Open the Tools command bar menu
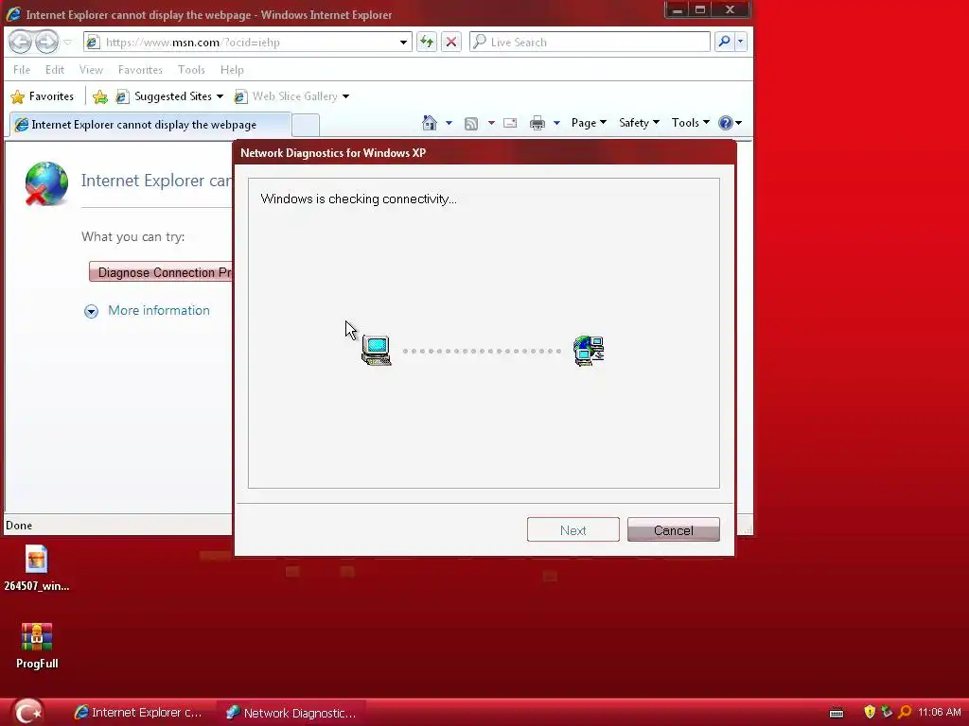The image size is (969, 726). [690, 123]
